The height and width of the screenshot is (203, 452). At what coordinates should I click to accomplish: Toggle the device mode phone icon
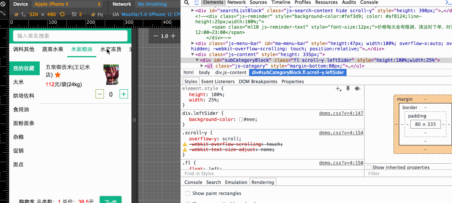pyautogui.click(x=196, y=2)
